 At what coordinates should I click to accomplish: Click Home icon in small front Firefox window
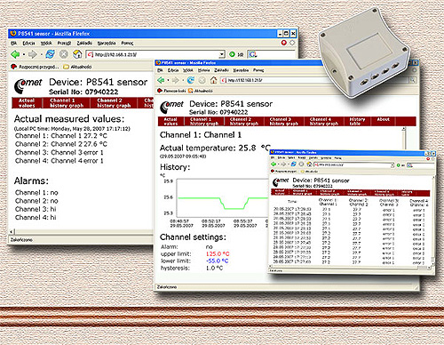tap(309, 164)
